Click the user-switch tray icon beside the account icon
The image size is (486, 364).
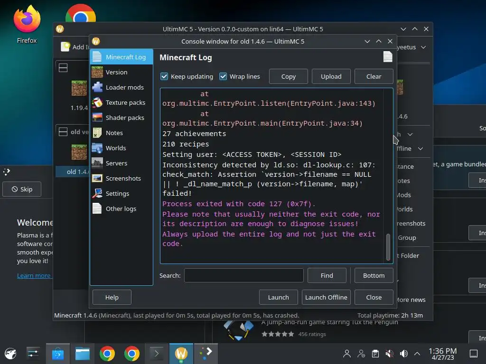click(361, 354)
